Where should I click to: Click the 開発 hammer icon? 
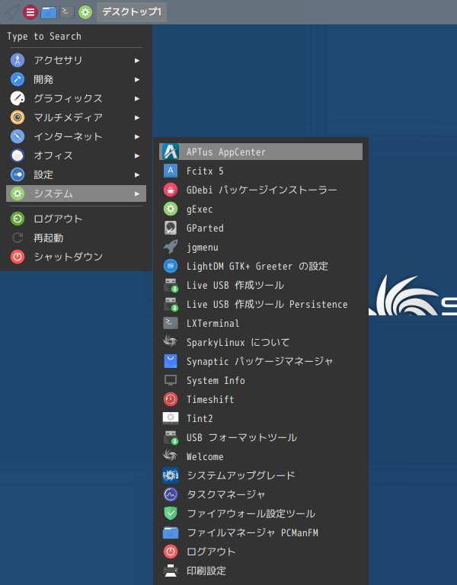[x=18, y=79]
